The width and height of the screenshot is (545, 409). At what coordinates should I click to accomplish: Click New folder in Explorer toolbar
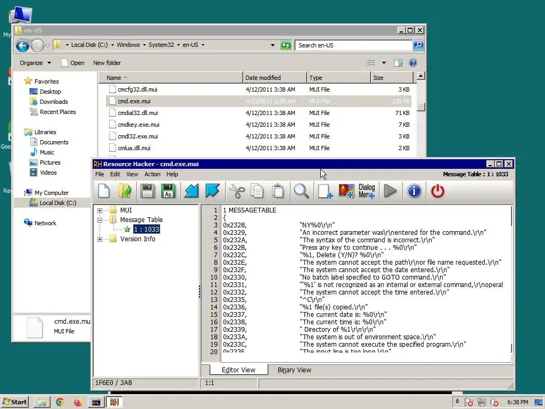tap(106, 63)
